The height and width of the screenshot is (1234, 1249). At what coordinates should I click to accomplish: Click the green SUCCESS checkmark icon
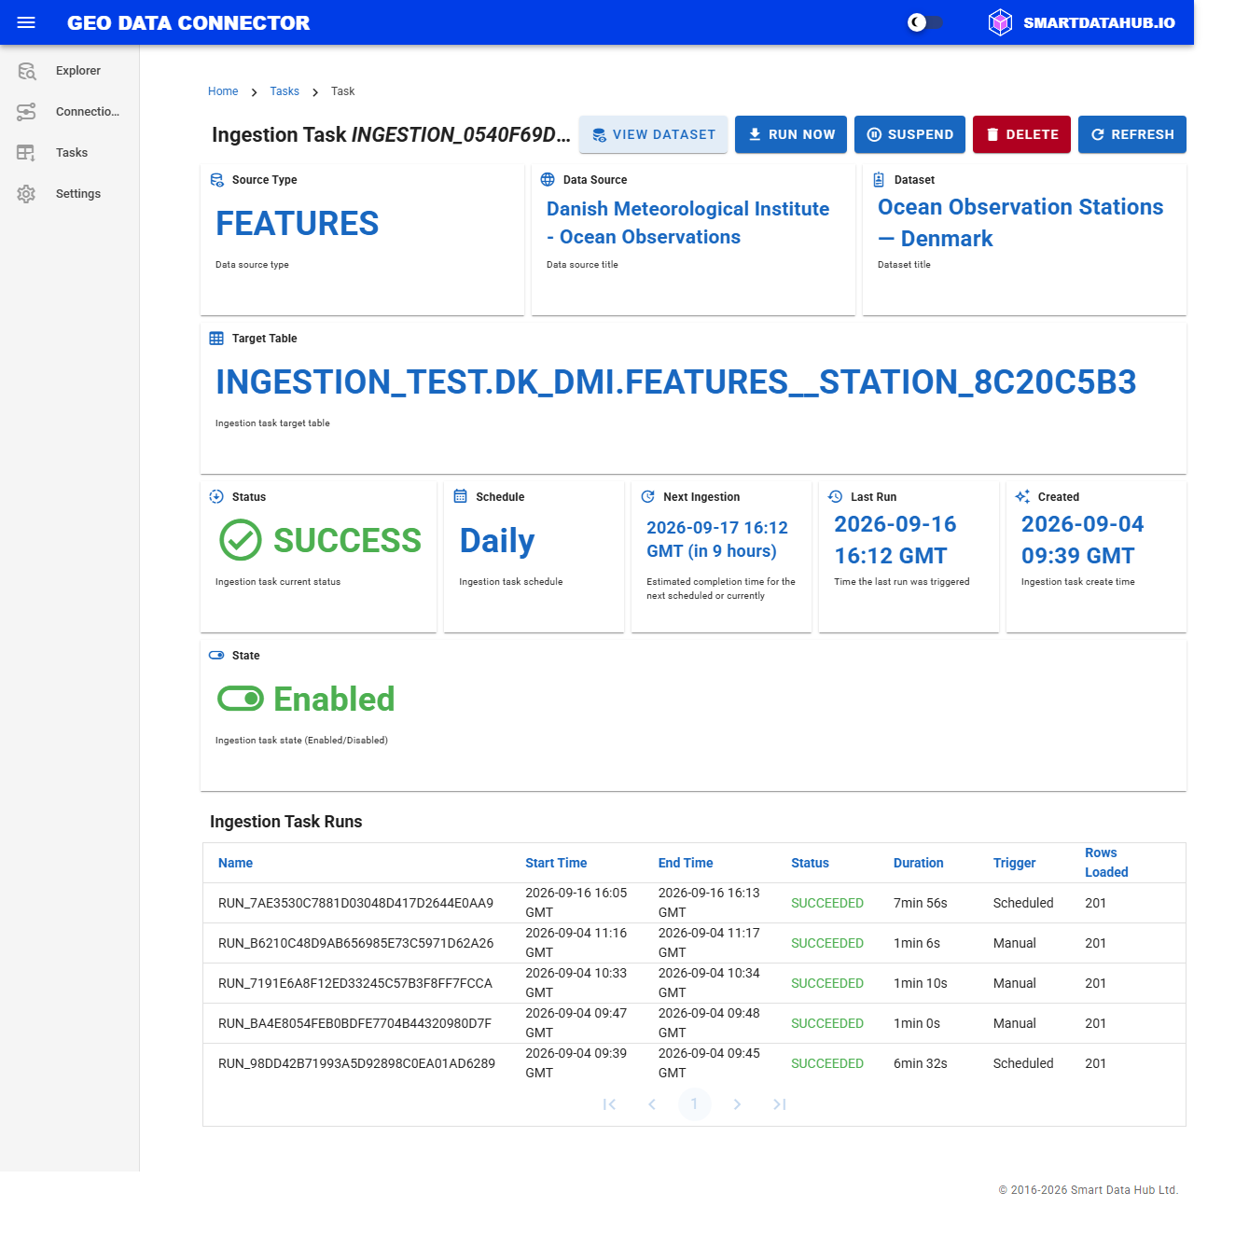pyautogui.click(x=241, y=540)
